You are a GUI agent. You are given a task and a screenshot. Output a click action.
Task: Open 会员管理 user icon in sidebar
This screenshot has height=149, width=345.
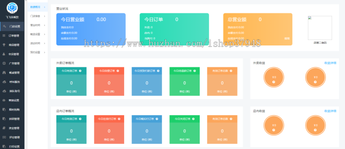point(4,54)
